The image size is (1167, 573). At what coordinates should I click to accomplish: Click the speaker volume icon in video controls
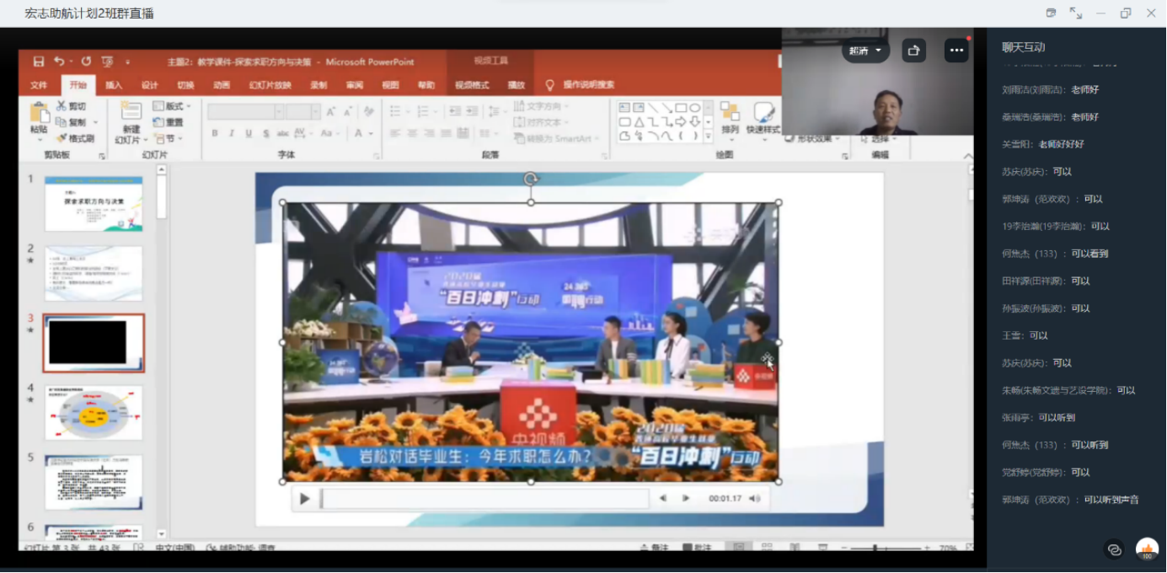tap(754, 499)
